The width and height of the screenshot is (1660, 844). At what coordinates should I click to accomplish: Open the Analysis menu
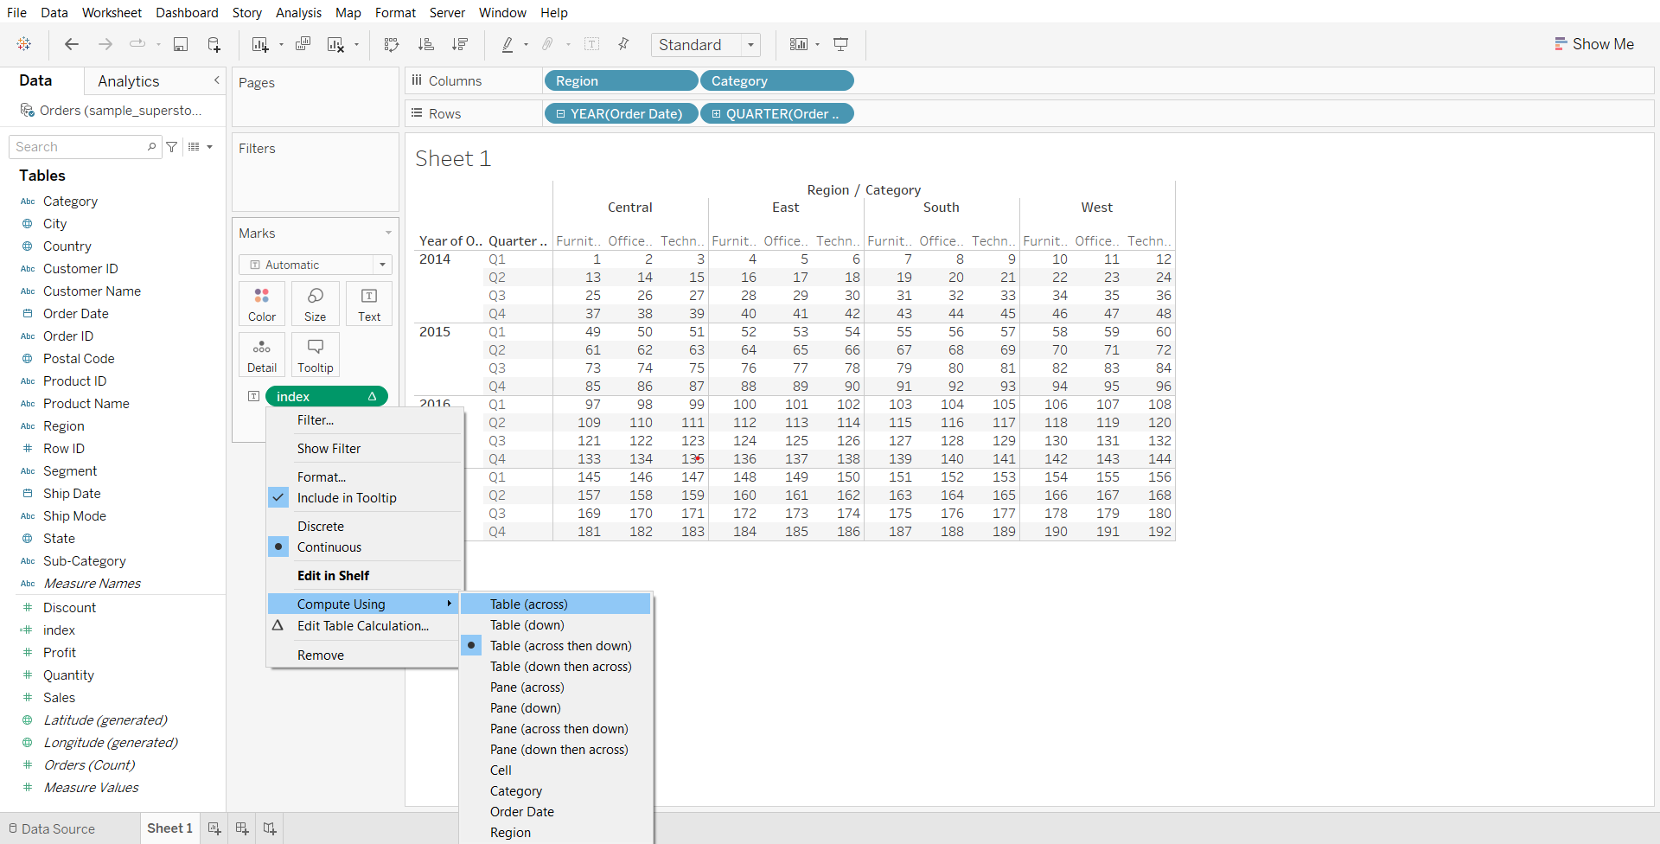(x=298, y=13)
